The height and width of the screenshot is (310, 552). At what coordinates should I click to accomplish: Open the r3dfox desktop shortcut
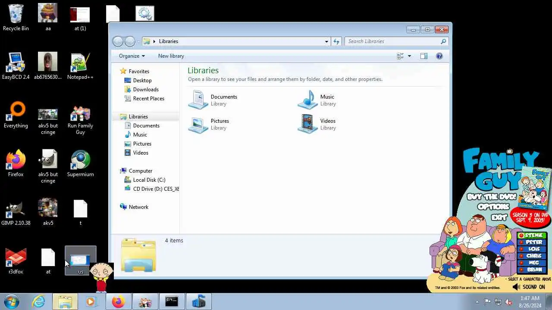pyautogui.click(x=16, y=260)
